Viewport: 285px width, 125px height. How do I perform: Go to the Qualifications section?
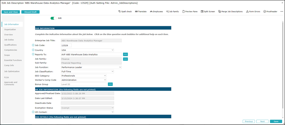[10, 45]
